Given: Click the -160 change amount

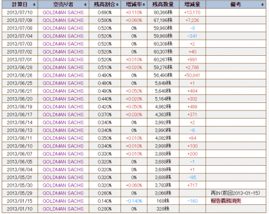Looking at the screenshot, I should point(192,201).
